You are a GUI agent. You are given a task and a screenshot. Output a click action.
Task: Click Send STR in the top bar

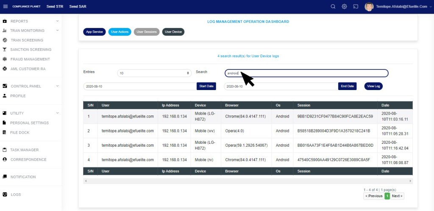pyautogui.click(x=56, y=6)
